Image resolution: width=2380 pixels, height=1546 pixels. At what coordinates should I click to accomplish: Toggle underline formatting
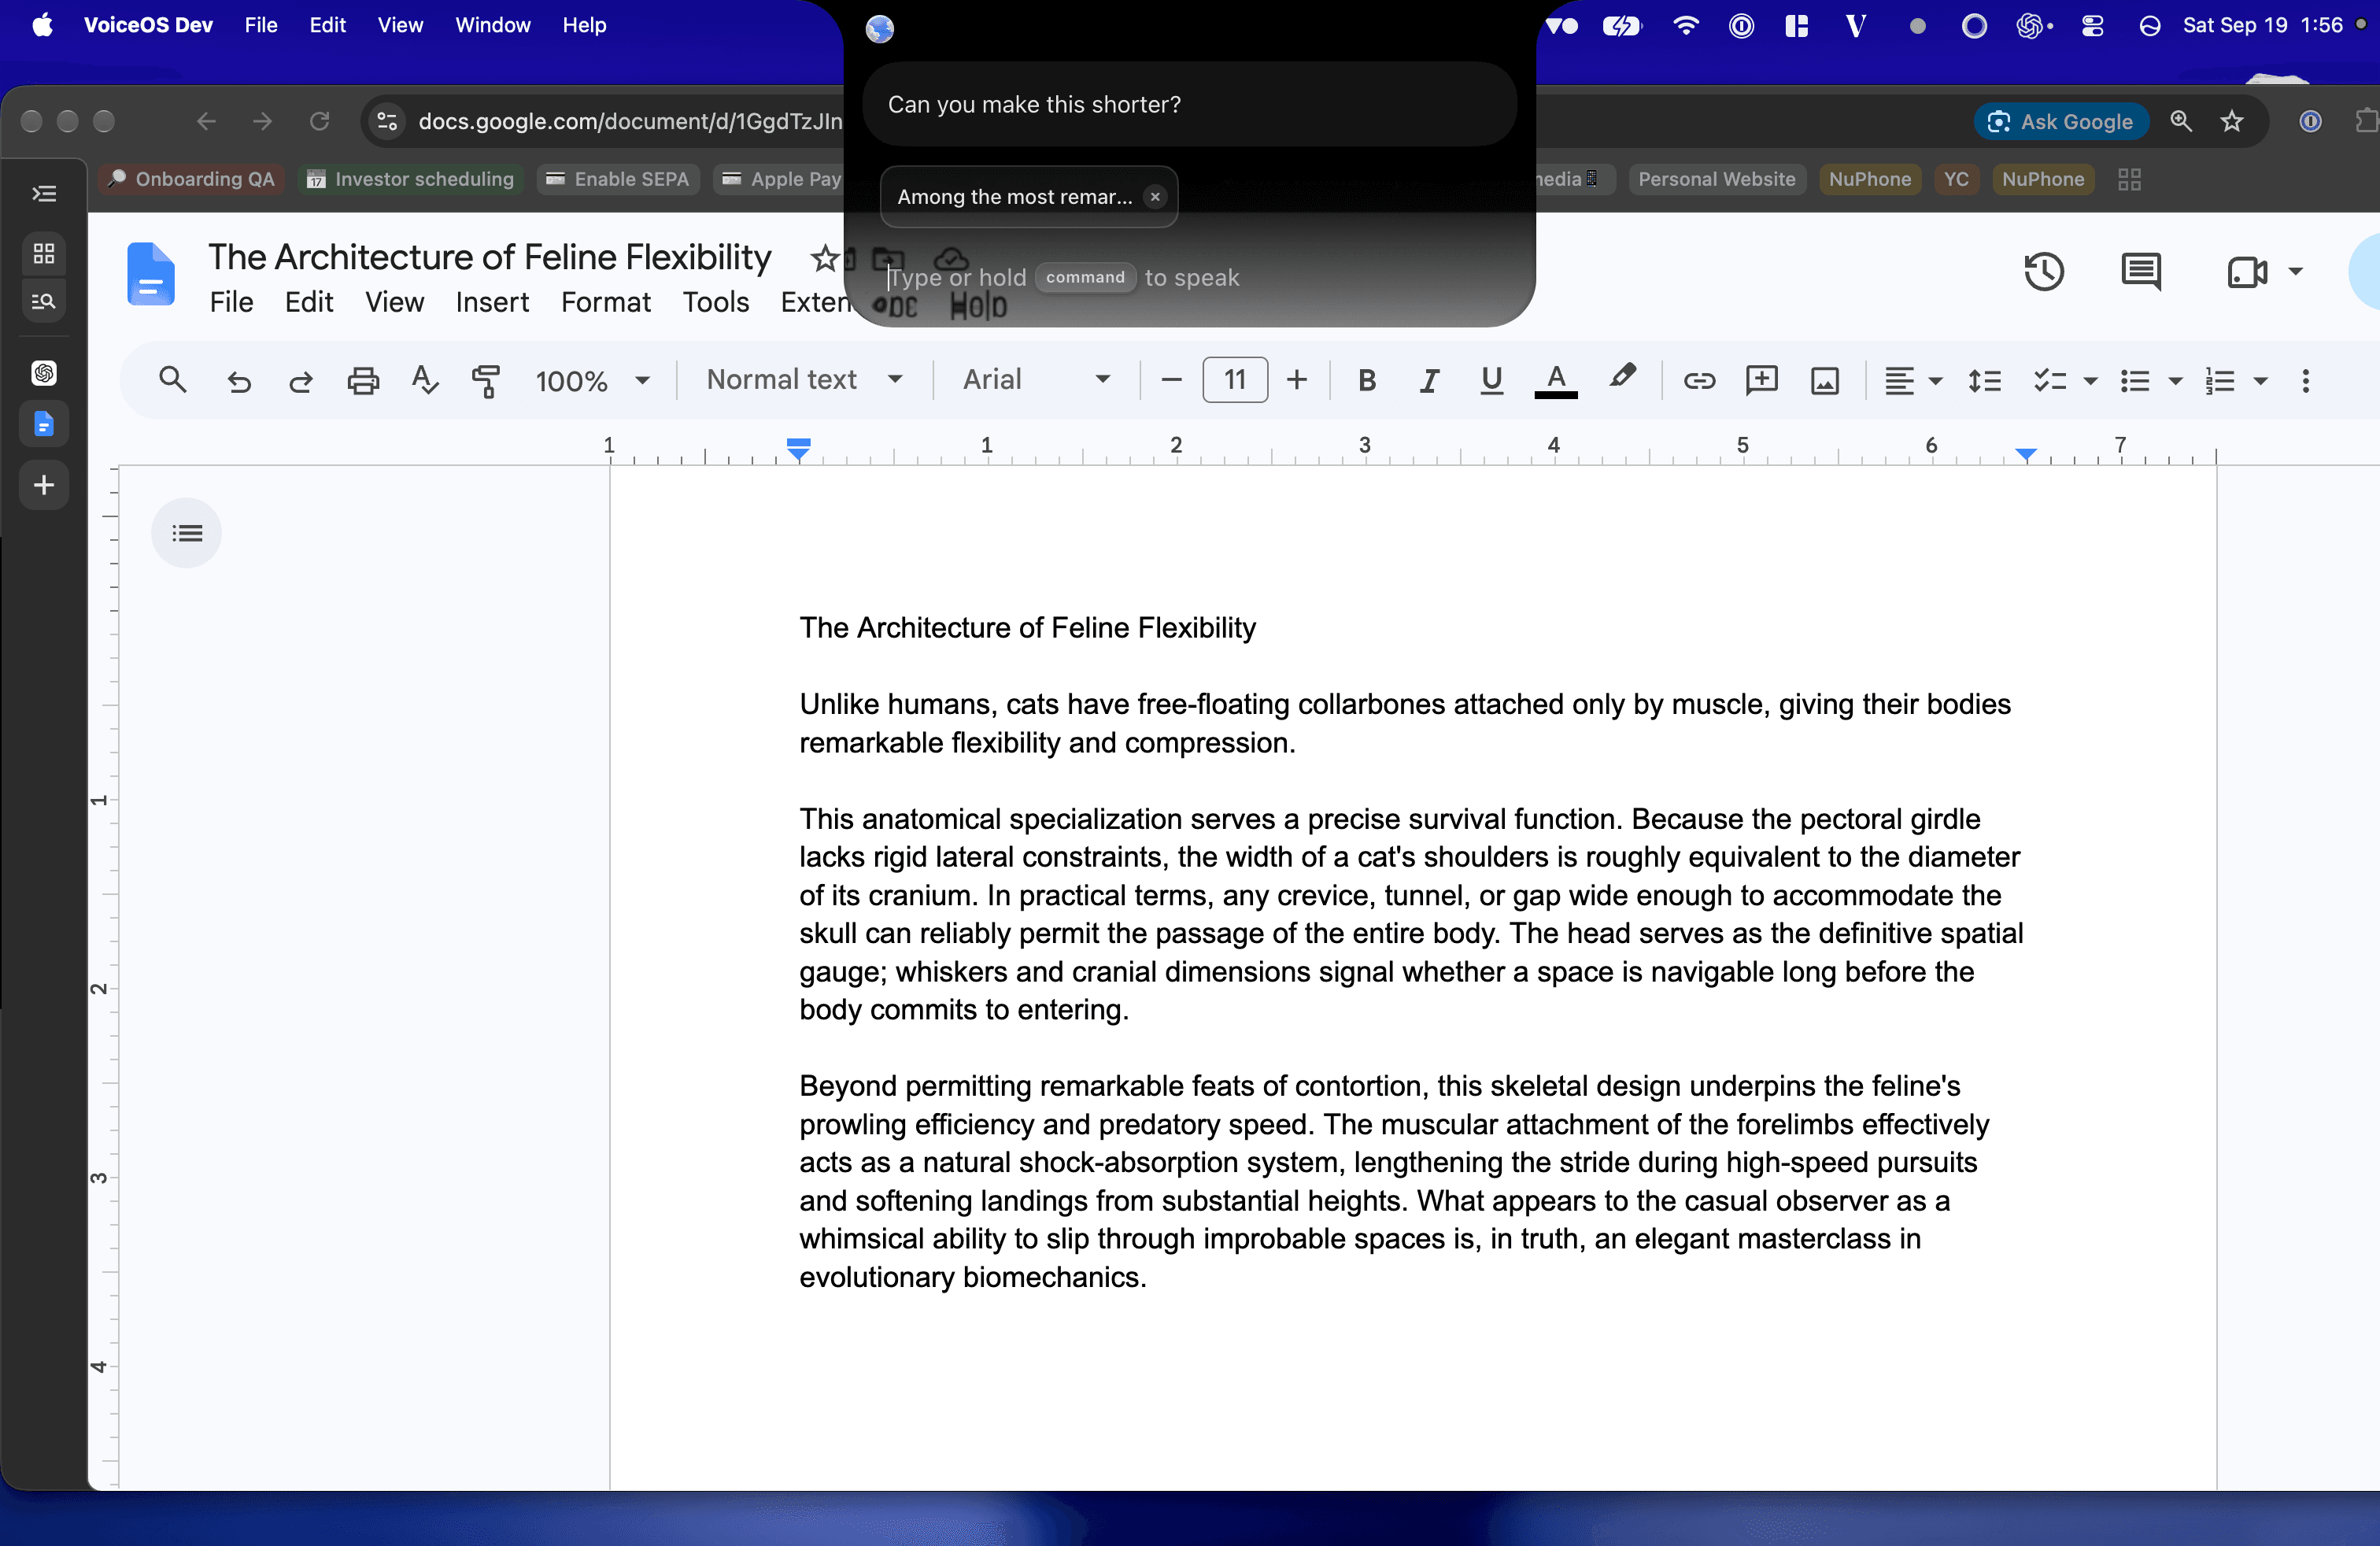point(1492,381)
